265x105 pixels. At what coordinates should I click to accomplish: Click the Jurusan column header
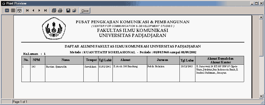tap(163, 60)
